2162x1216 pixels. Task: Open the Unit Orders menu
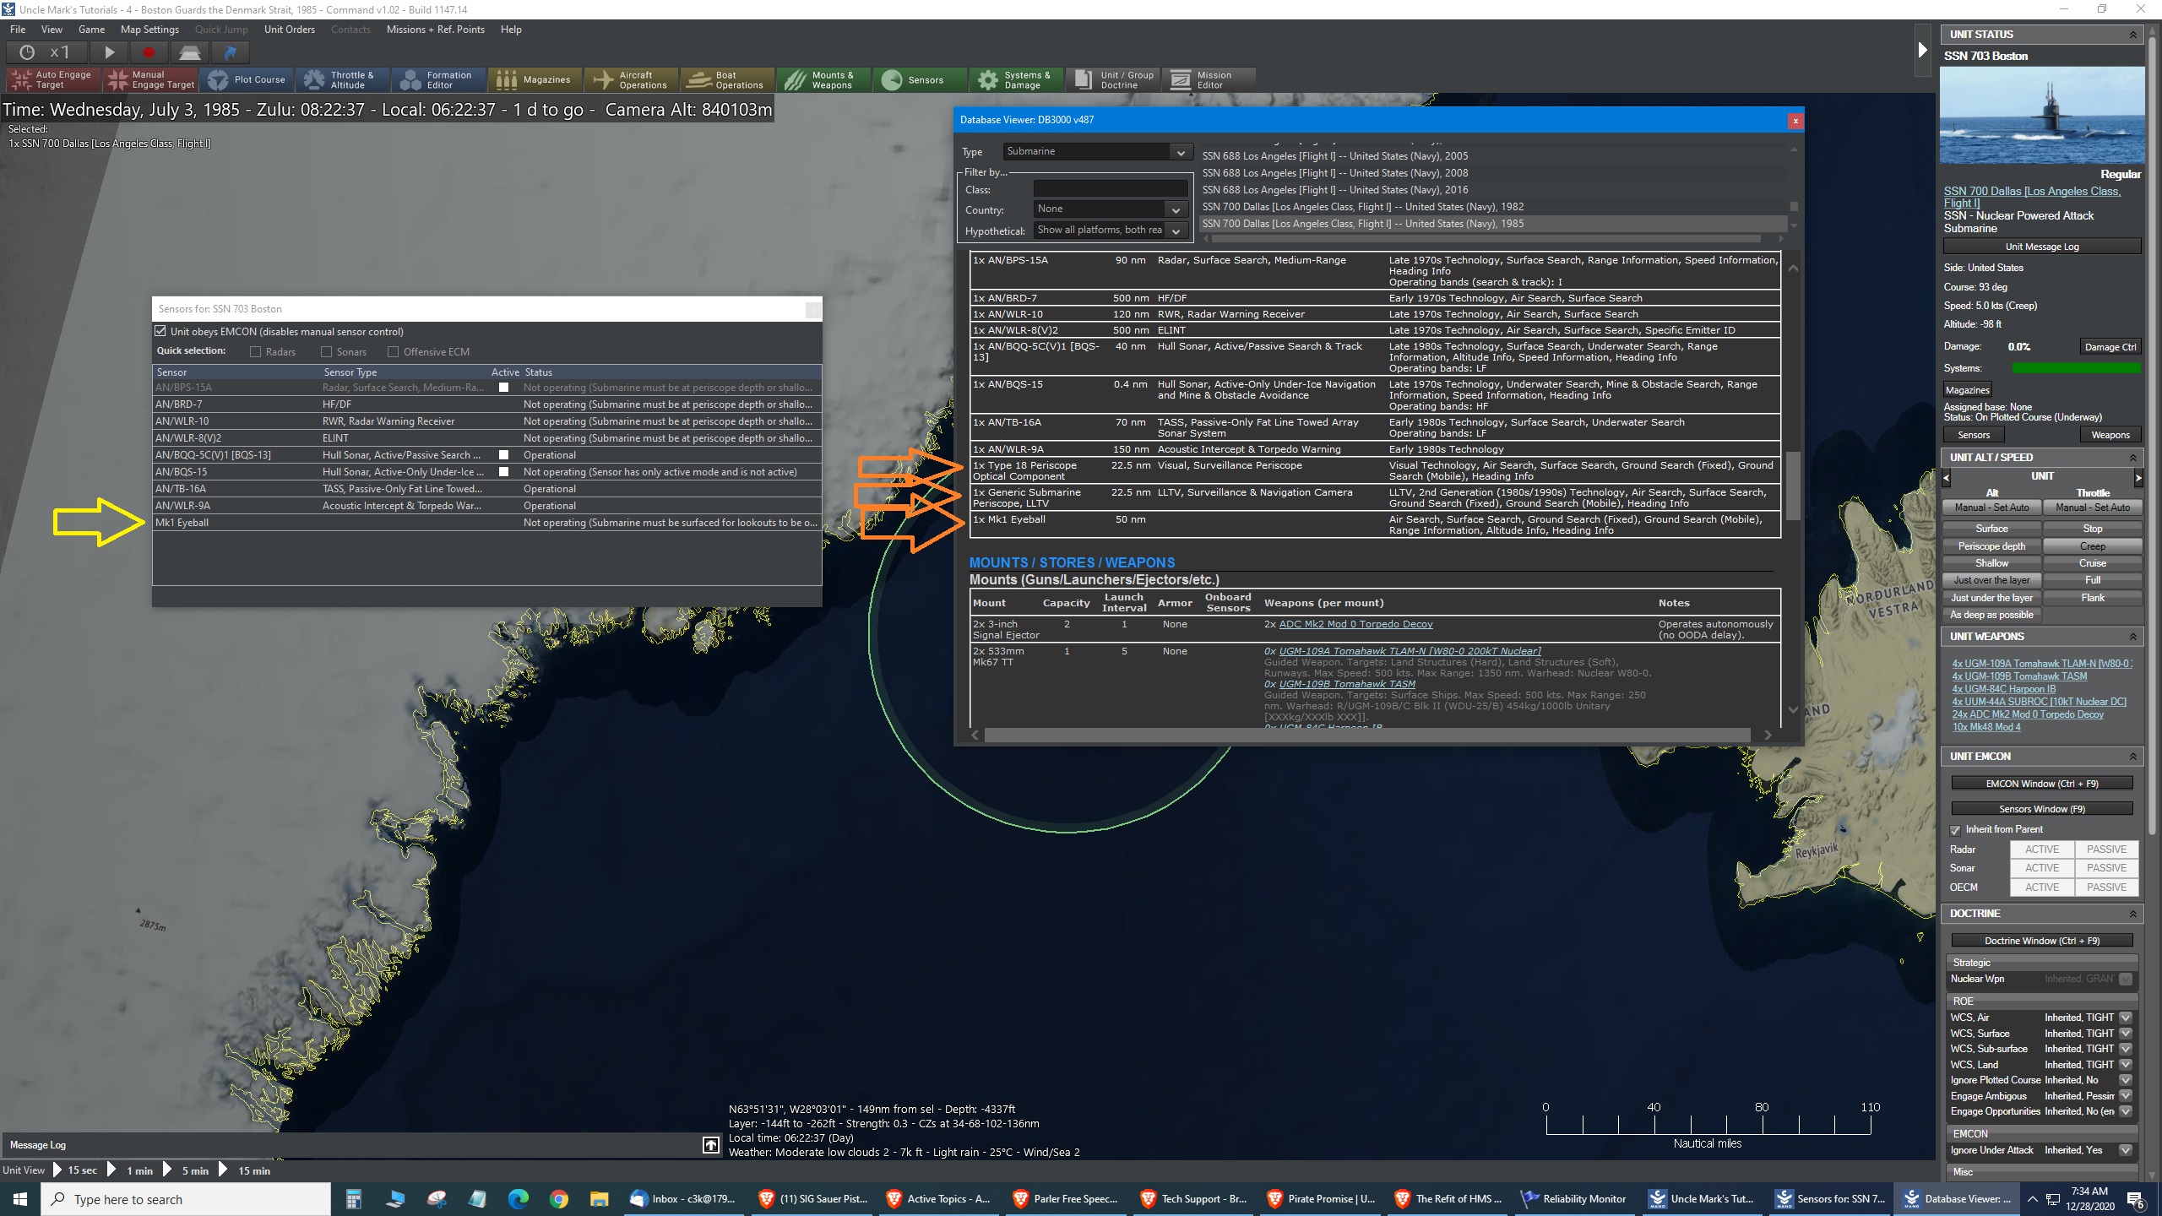[x=289, y=29]
